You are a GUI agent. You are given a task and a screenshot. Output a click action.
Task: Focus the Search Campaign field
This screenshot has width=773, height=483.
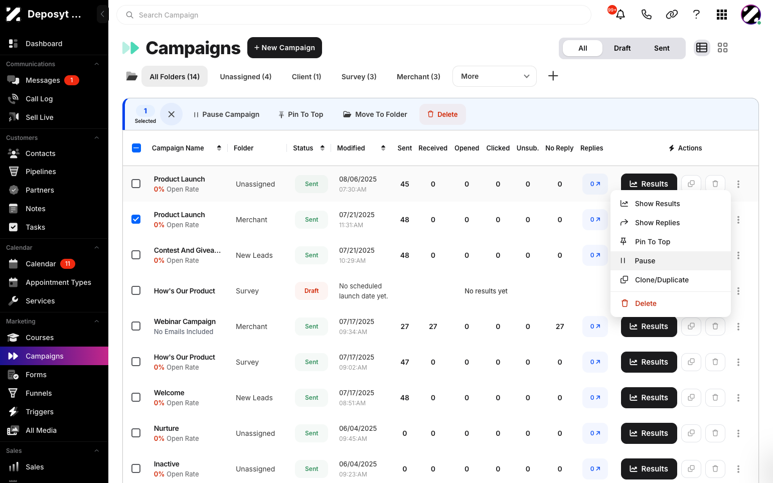(x=354, y=15)
